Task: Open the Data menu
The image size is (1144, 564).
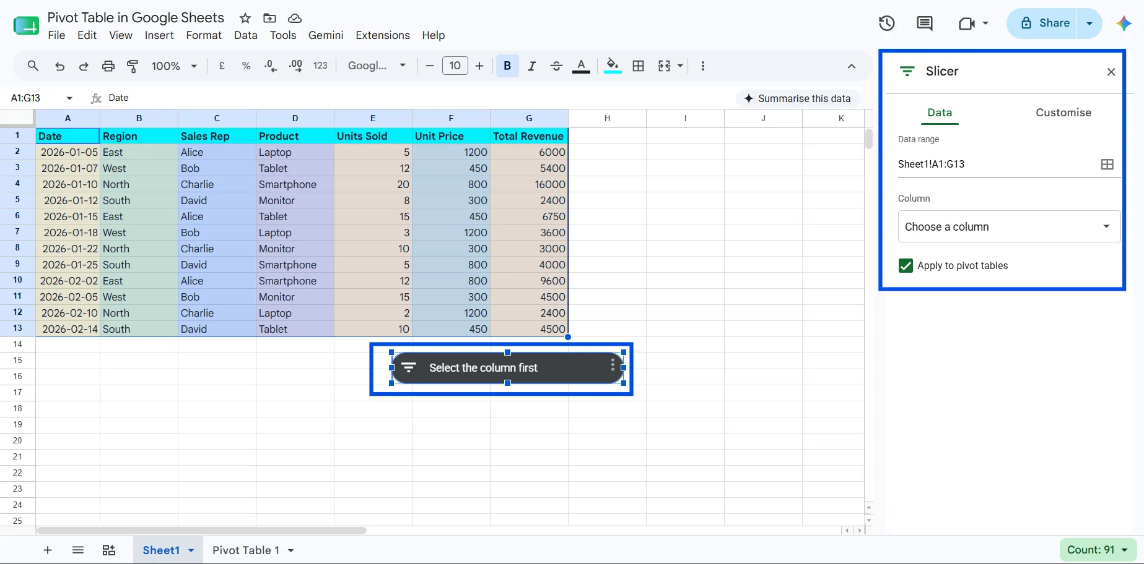Action: coord(246,35)
